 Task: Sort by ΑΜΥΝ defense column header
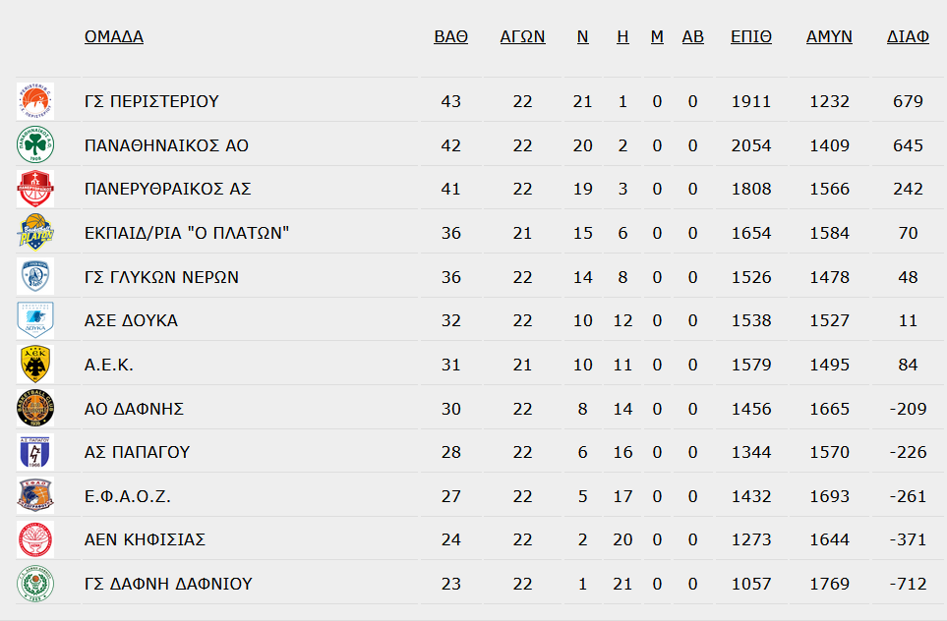[829, 36]
